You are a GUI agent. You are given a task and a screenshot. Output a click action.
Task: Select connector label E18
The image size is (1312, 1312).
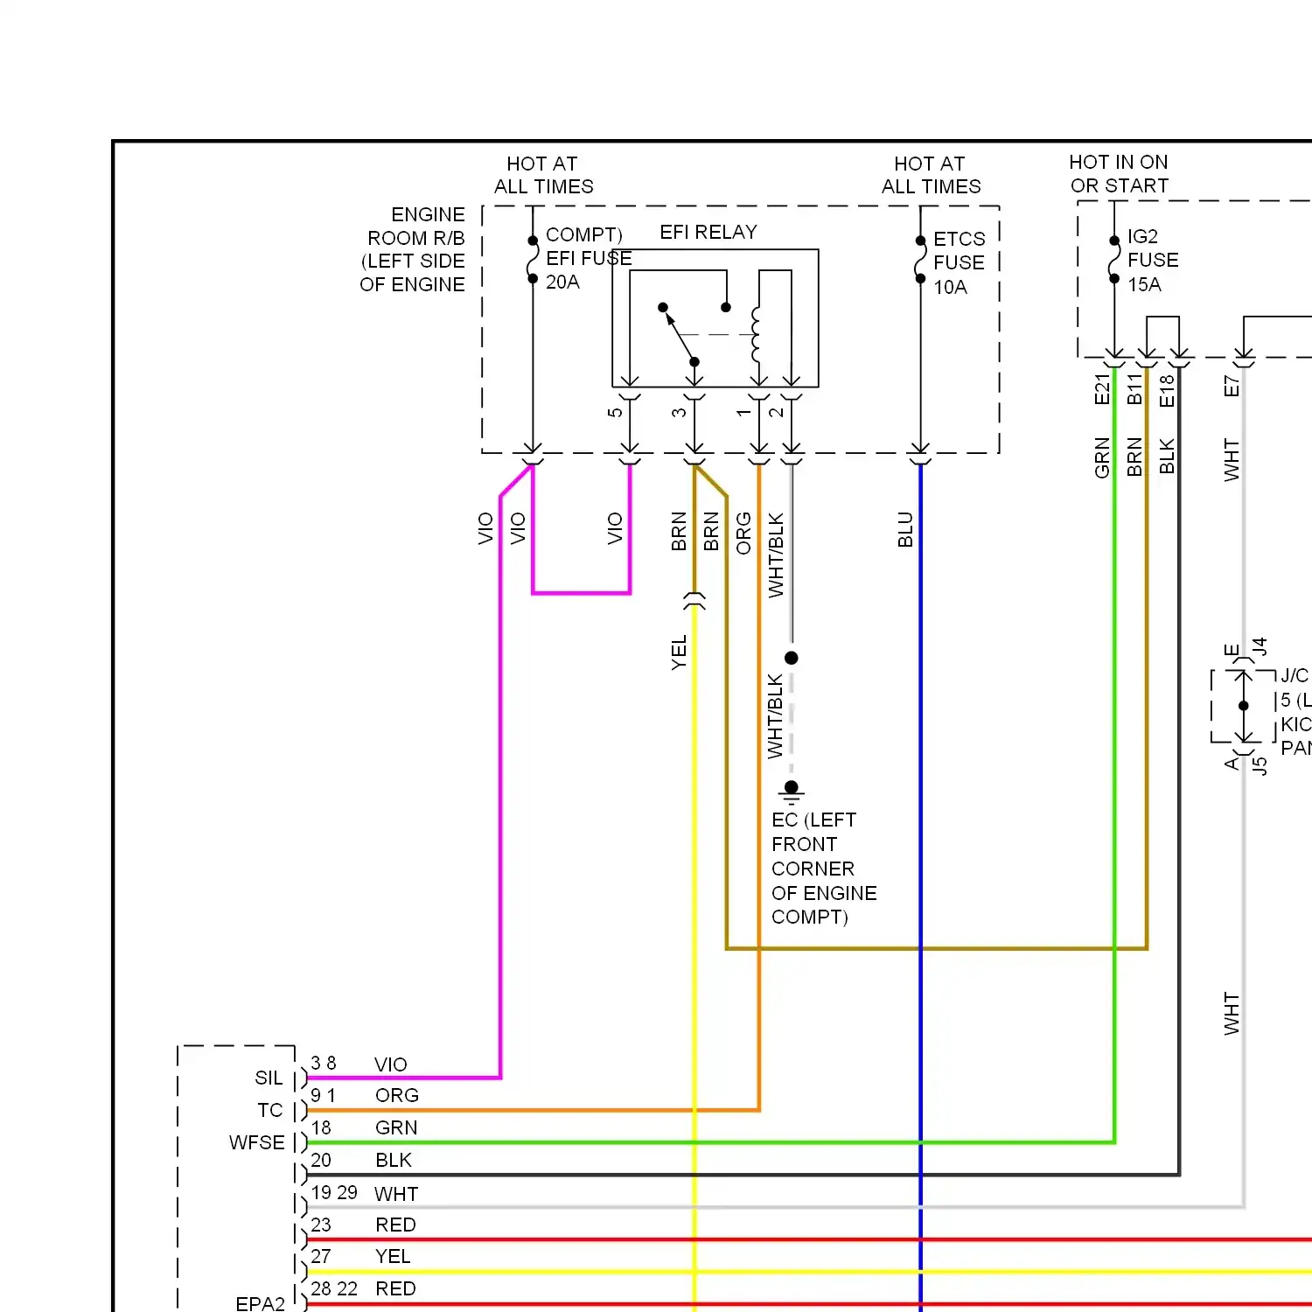pyautogui.click(x=1167, y=391)
